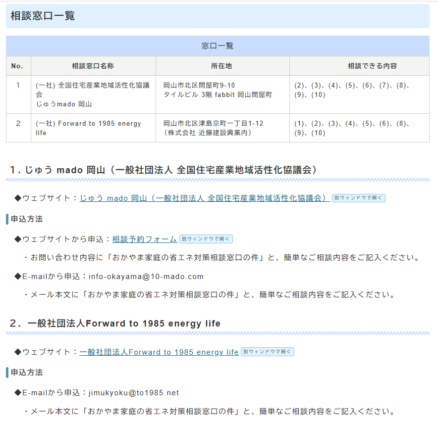Open the 一般社団法人Forward to 1985 energy life link
Viewport: 438px width, 423px height.
tap(159, 352)
